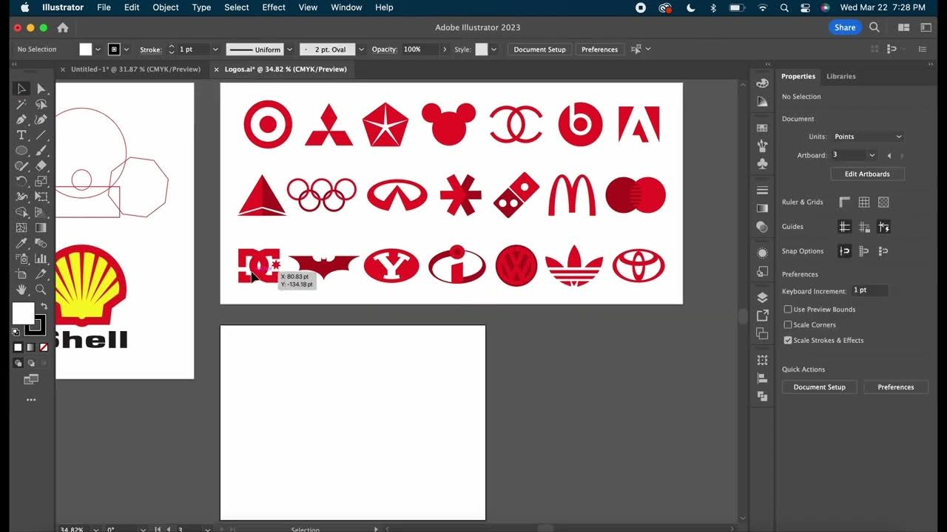Toggle lock guides button

coord(864,227)
